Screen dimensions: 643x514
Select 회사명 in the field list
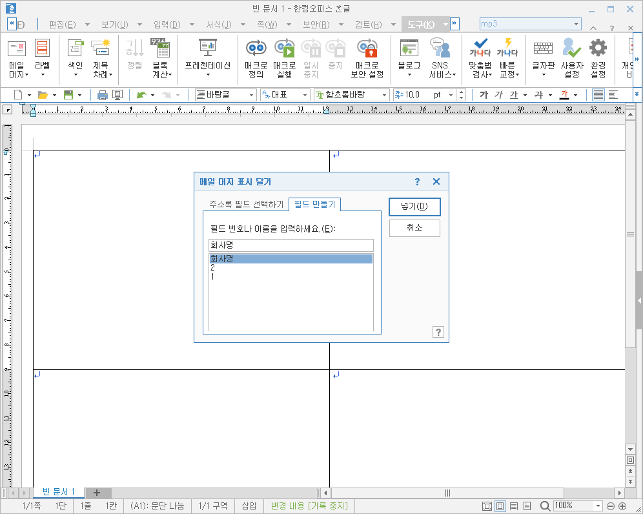click(291, 259)
